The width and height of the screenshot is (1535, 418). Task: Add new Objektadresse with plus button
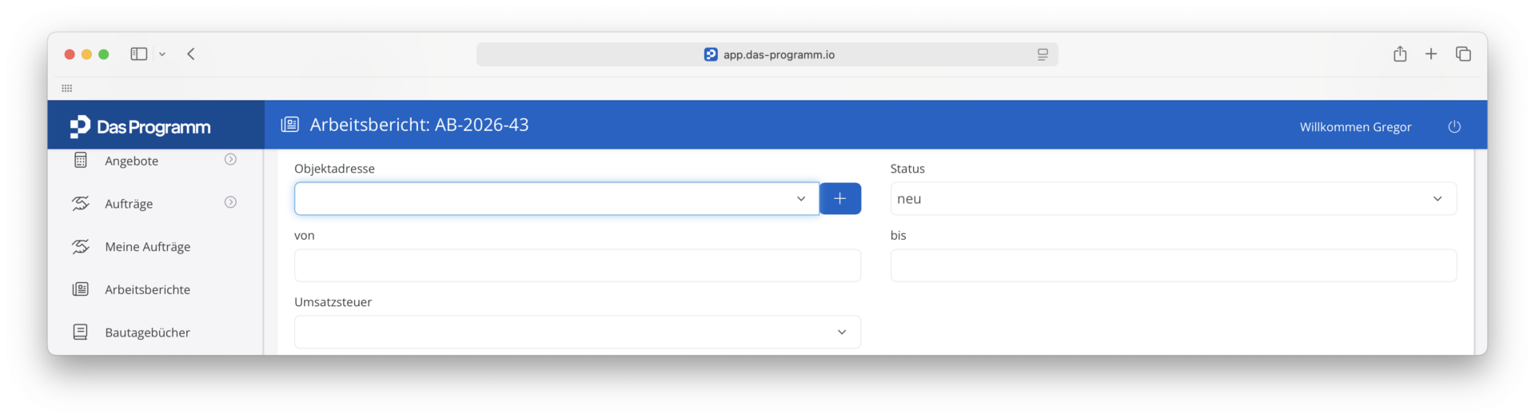840,198
